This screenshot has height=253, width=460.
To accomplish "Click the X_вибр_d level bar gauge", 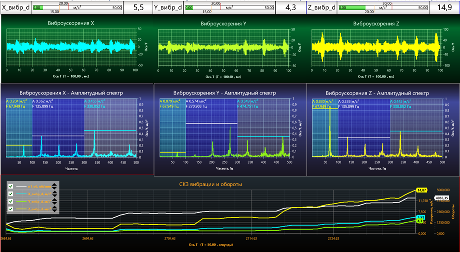I will click(77, 8).
